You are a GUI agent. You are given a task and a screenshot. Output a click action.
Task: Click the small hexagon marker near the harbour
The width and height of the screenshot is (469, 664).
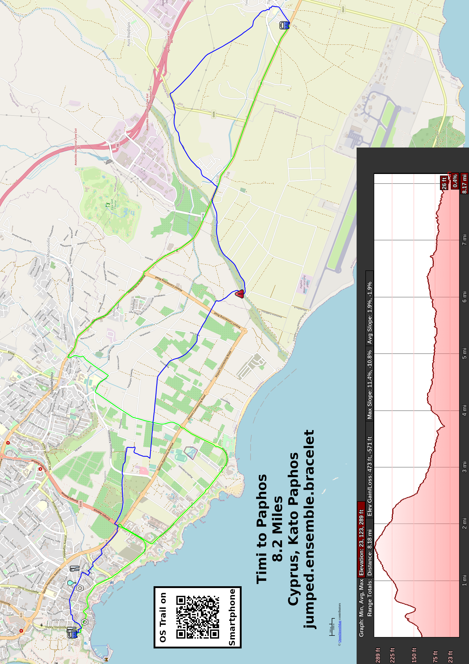84,622
